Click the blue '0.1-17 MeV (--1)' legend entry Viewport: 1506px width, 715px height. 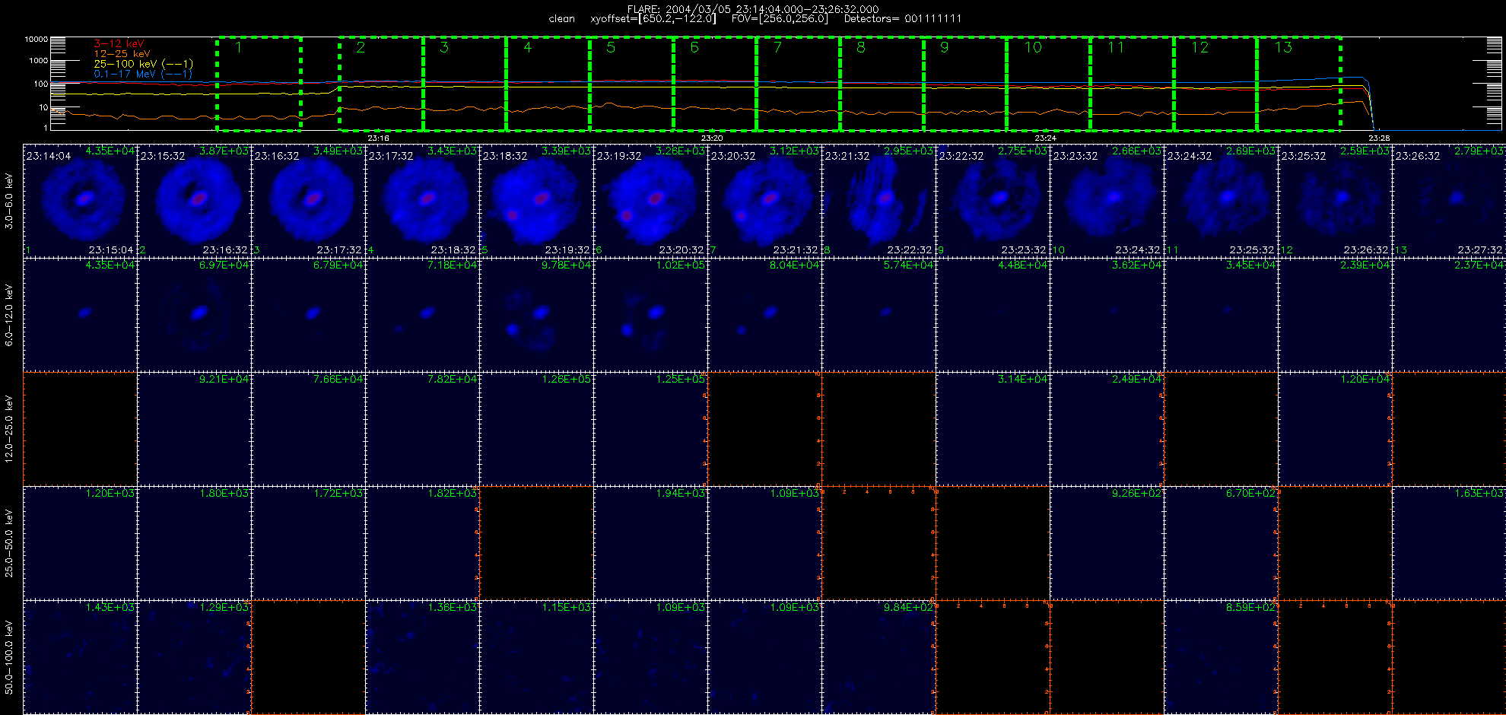coord(143,74)
